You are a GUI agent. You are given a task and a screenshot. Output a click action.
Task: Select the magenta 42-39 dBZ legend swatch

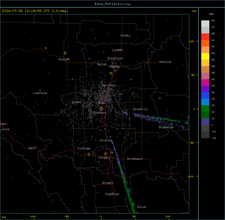(x=205, y=82)
